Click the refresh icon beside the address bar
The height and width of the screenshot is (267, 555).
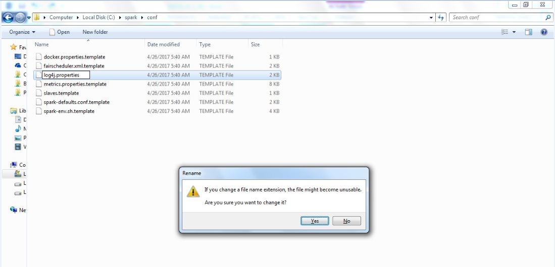[x=441, y=17]
